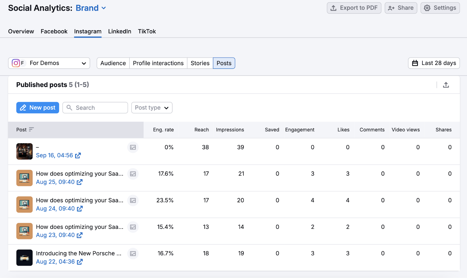467x278 pixels.
Task: Click the Profile interactions segment control
Action: point(158,63)
